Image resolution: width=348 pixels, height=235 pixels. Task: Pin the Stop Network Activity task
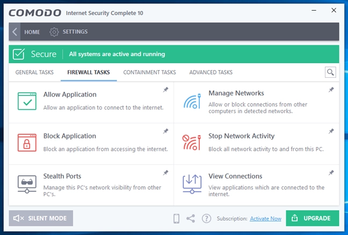pyautogui.click(x=331, y=131)
